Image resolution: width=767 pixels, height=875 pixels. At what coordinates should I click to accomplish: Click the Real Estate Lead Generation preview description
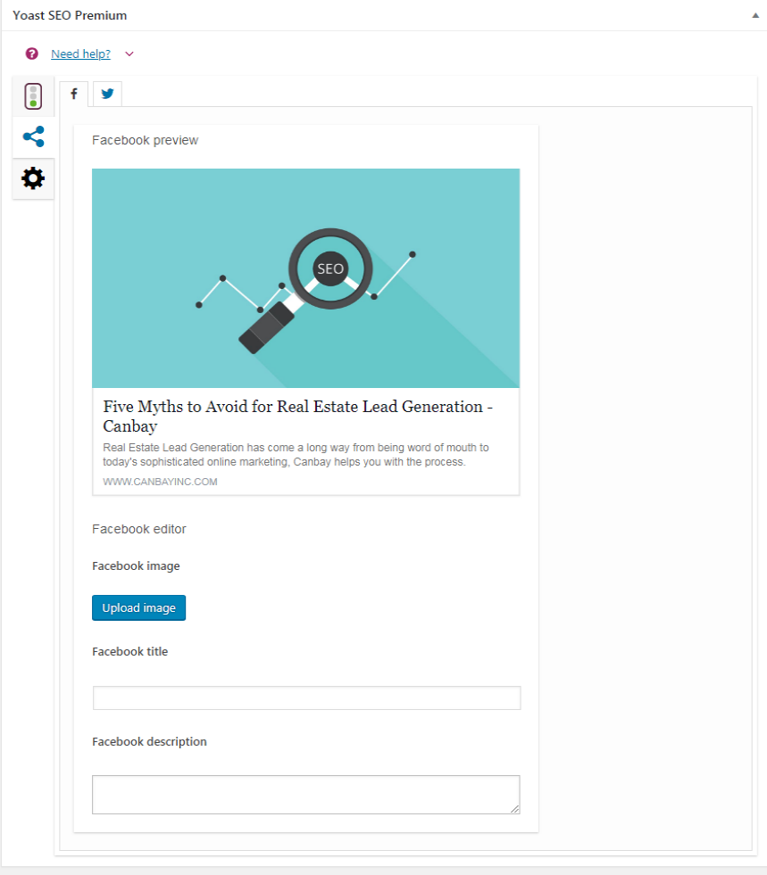296,455
